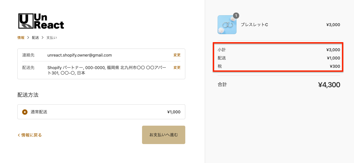Click the 税 ¥300 row
Viewport: 354px width, 163px height.
[279, 66]
